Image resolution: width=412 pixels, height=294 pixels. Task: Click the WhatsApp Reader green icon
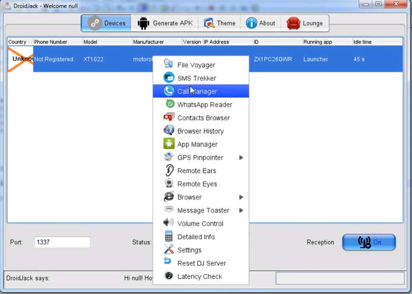170,104
